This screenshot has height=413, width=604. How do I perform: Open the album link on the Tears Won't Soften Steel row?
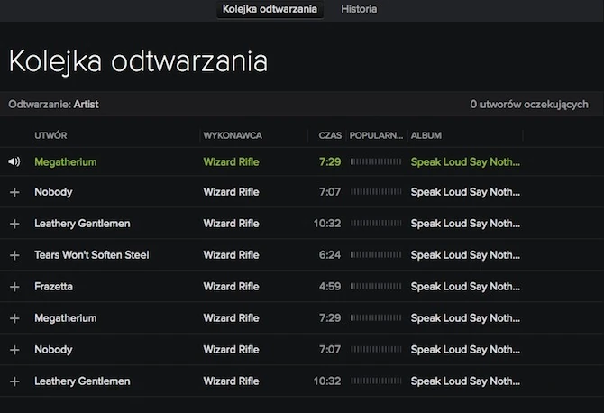(465, 255)
